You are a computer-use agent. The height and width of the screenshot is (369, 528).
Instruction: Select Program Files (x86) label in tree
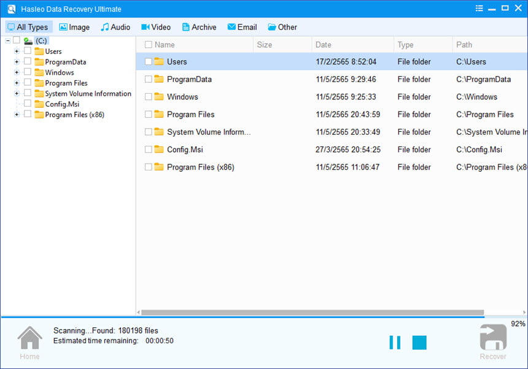point(74,115)
